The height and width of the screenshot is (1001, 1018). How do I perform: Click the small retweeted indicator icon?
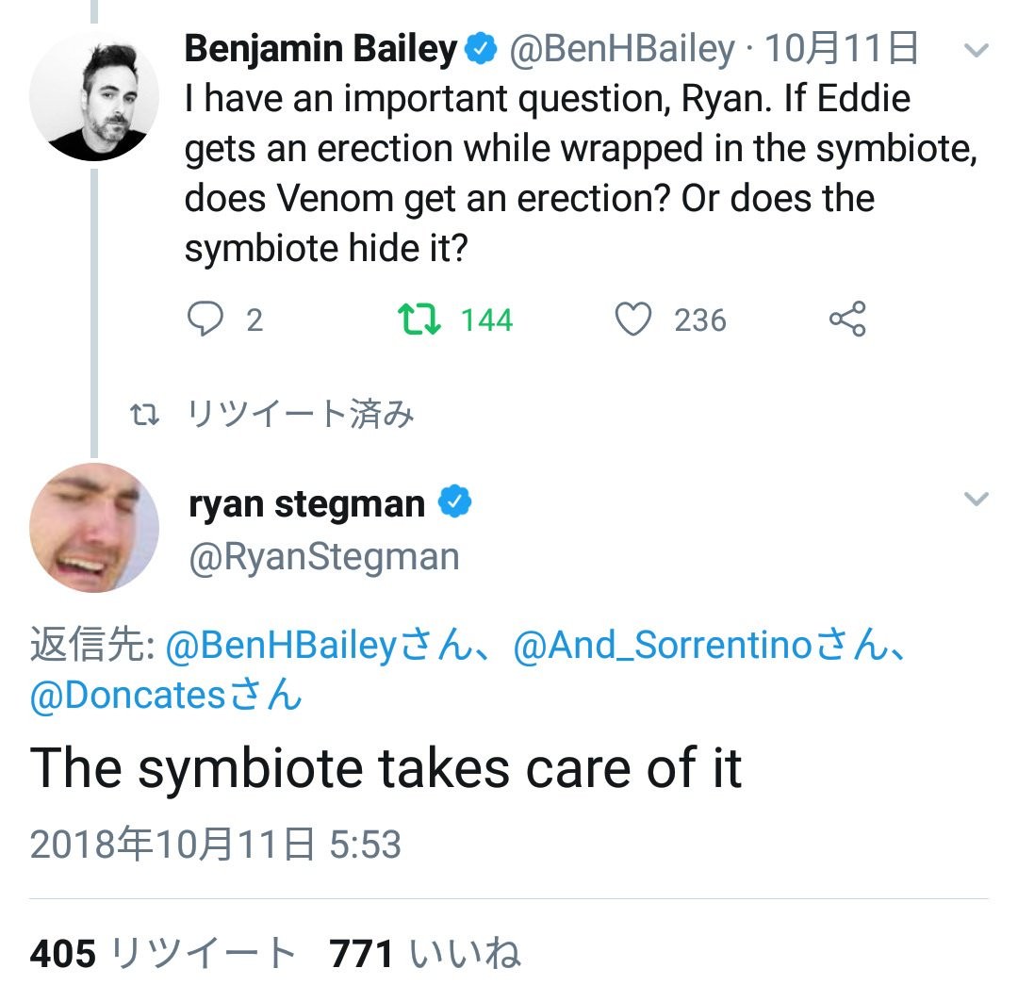(144, 415)
